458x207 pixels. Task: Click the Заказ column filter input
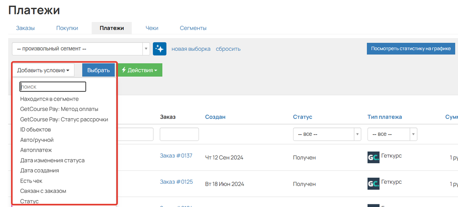click(x=179, y=134)
